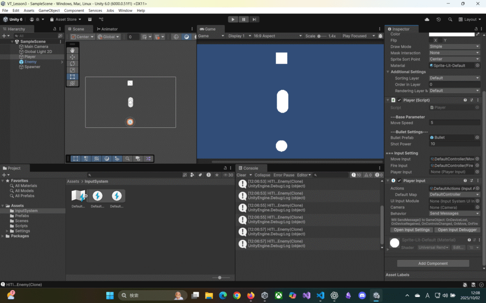
Task: Select the Scale tool in Scene view
Action: tap(72, 70)
